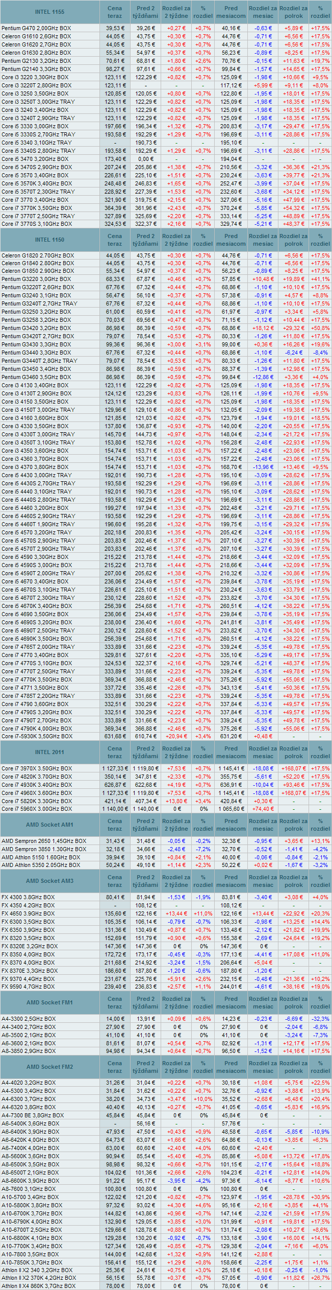Click row A6-7400K 4,0GHz BOX
The image size is (332, 1290).
pos(166,1148)
